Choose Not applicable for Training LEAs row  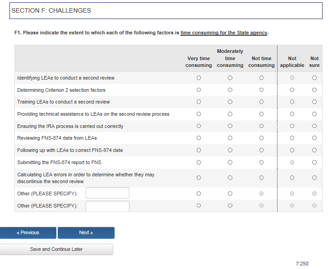coord(292,102)
